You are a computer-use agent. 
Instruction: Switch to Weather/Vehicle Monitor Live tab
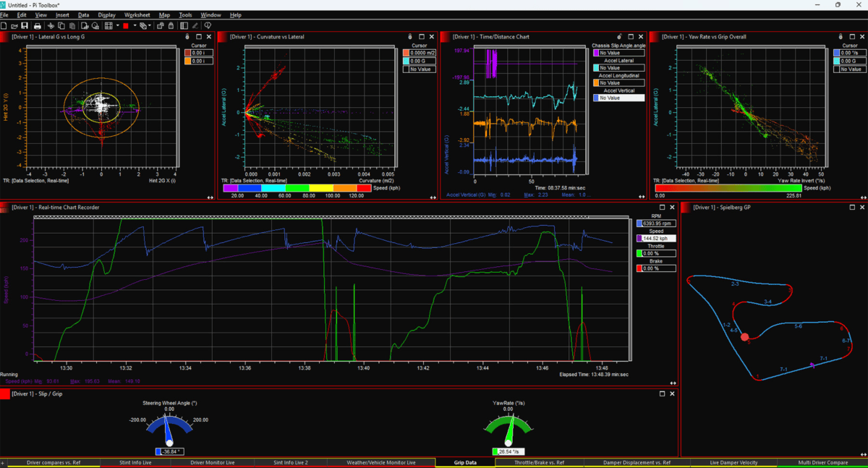[x=381, y=462]
